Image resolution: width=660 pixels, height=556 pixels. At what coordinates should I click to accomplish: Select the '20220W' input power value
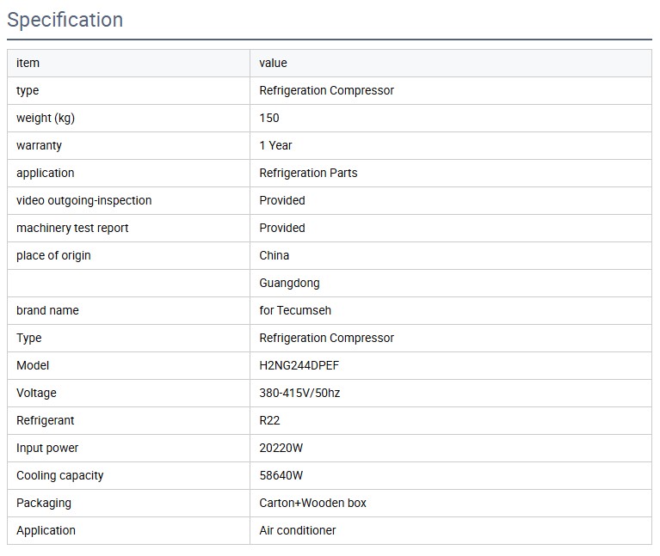[281, 448]
